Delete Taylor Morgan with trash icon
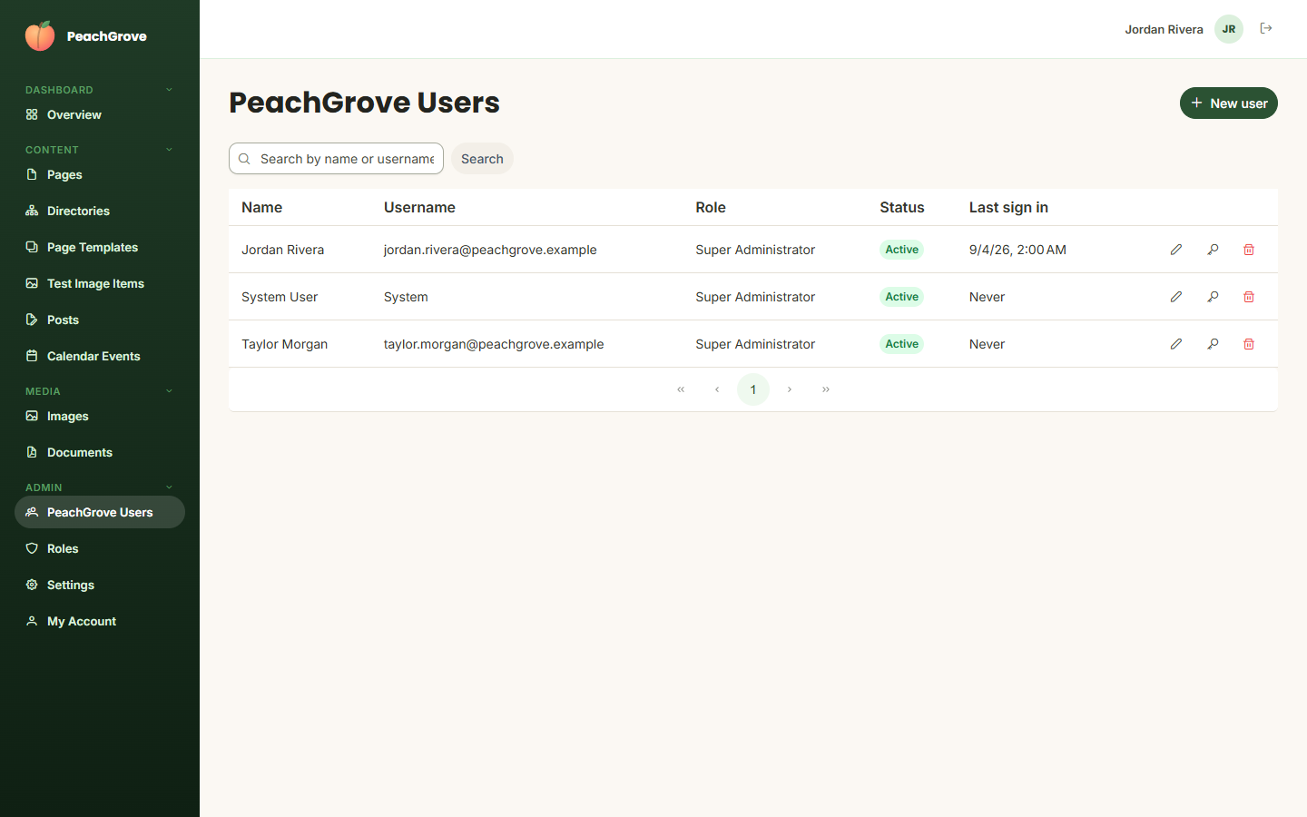Image resolution: width=1307 pixels, height=817 pixels. tap(1249, 344)
